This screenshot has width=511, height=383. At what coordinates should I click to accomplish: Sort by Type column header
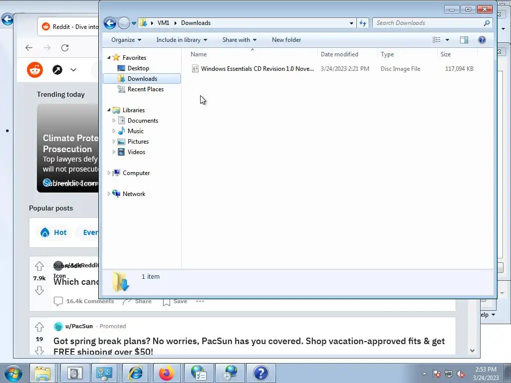(x=407, y=54)
